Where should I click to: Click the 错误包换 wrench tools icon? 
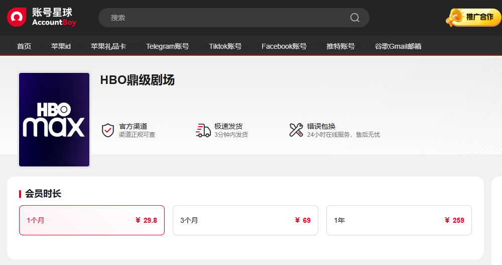click(296, 130)
